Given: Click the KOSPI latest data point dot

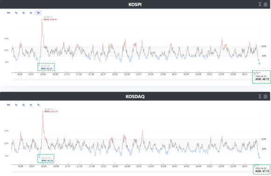Looking at the screenshot, I should pyautogui.click(x=259, y=63).
